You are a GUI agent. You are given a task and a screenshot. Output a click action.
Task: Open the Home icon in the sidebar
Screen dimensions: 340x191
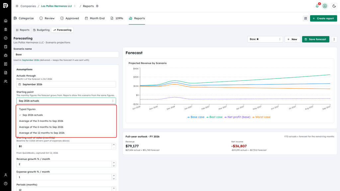(x=6, y=21)
